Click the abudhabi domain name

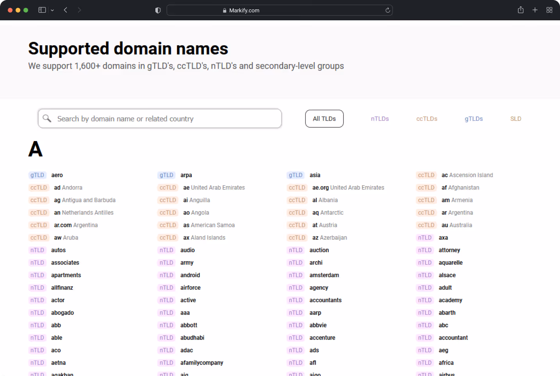click(192, 338)
